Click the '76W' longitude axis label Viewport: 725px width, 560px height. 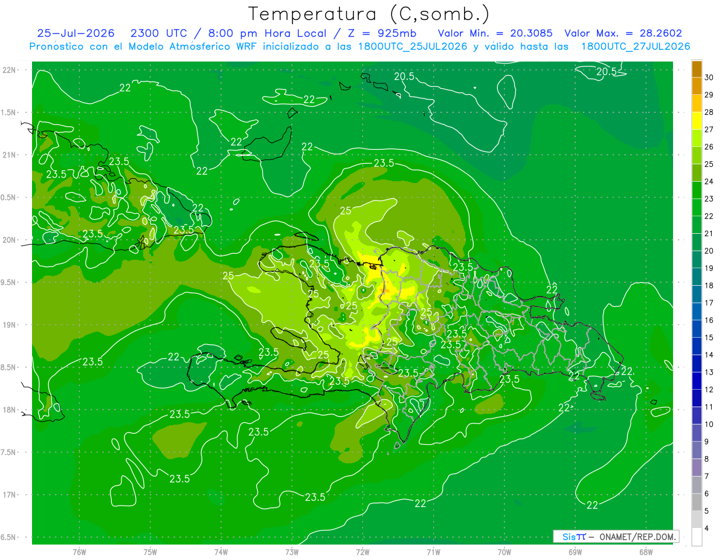click(x=79, y=552)
